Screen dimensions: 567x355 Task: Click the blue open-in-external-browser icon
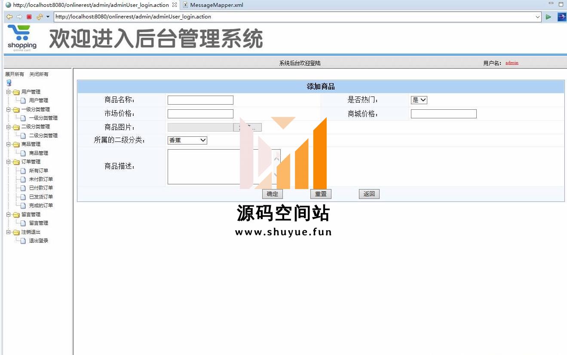click(x=561, y=17)
